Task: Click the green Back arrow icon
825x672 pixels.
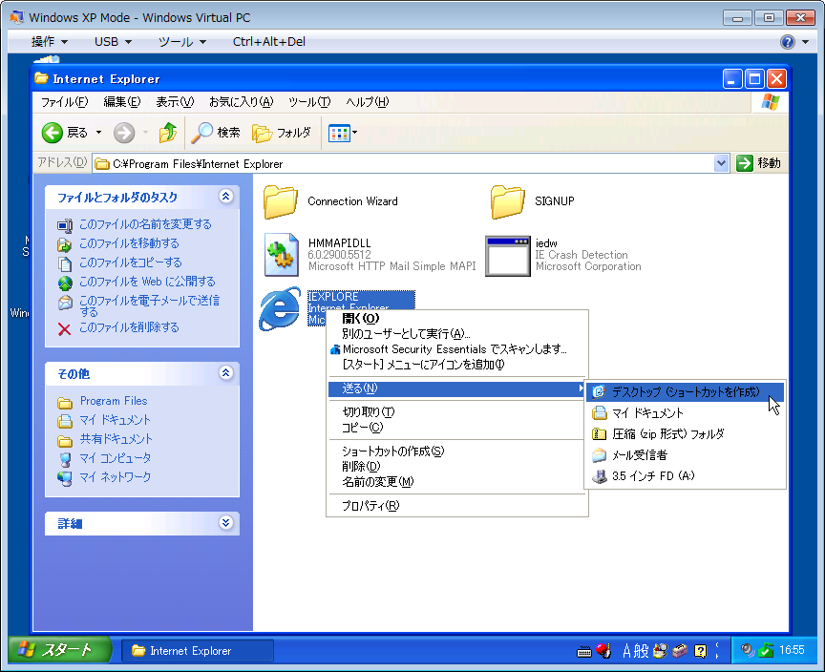Action: [53, 133]
